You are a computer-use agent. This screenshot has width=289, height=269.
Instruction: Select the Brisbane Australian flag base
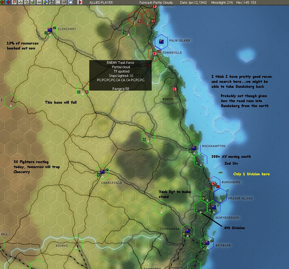point(207,243)
